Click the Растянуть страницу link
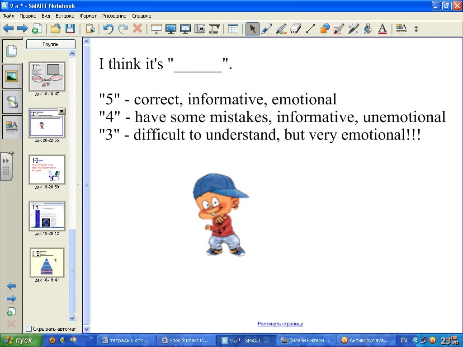 point(280,324)
